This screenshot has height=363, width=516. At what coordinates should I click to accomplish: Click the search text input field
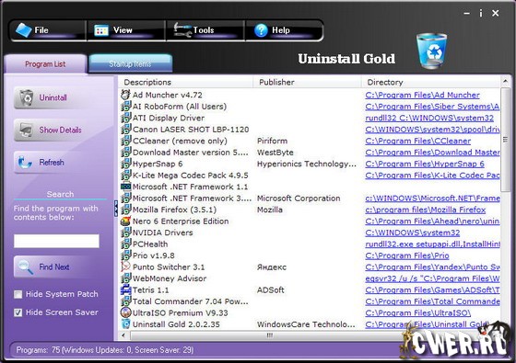click(x=56, y=241)
